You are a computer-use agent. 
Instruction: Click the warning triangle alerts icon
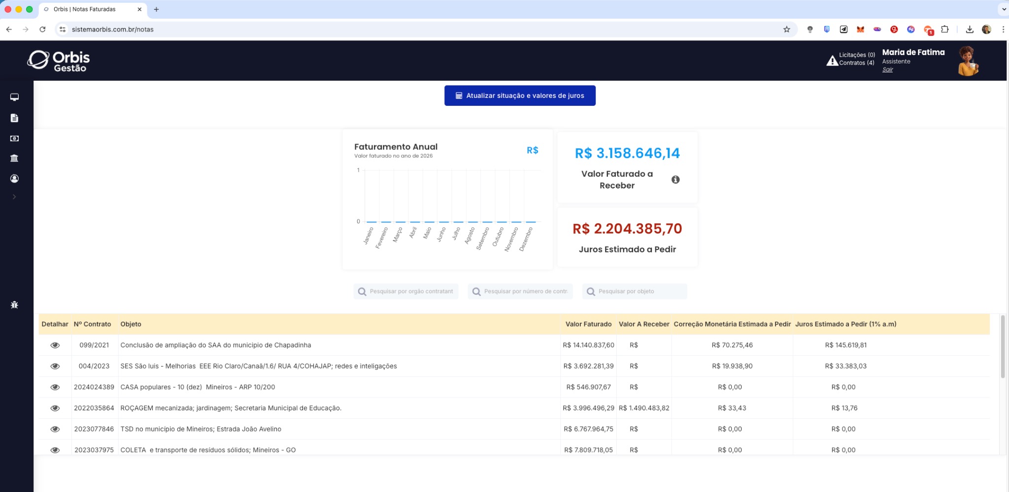(832, 61)
